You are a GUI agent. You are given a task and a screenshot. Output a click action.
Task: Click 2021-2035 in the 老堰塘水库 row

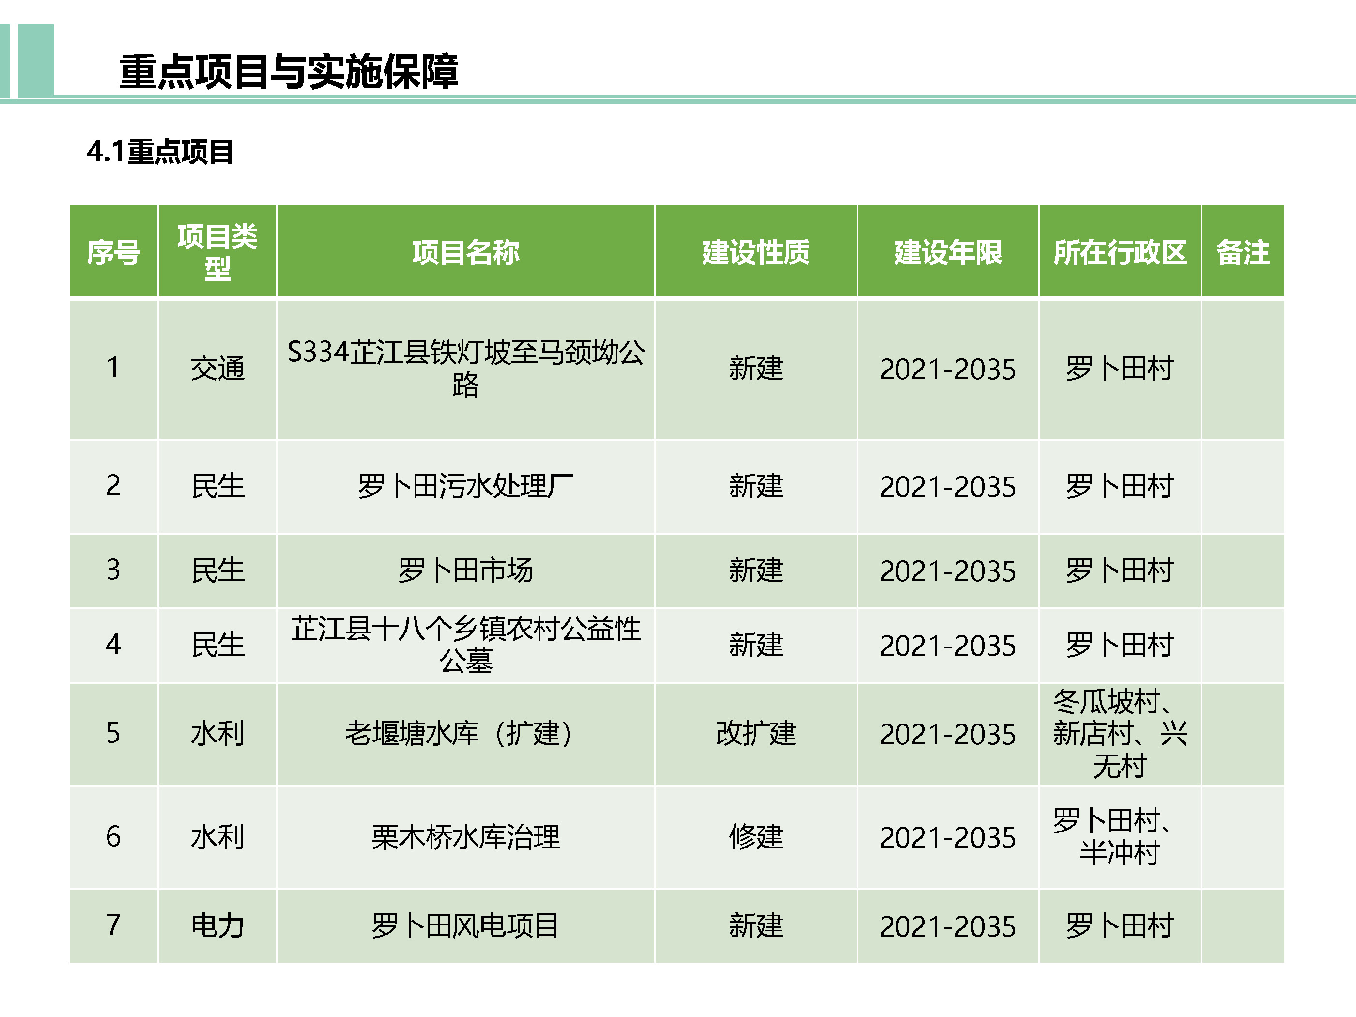(948, 734)
